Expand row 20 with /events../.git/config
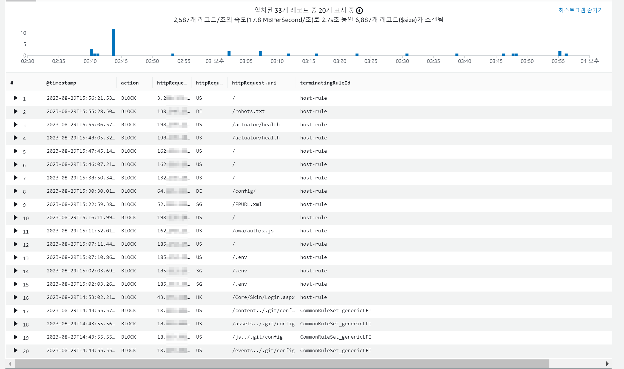The width and height of the screenshot is (624, 369). click(x=15, y=350)
